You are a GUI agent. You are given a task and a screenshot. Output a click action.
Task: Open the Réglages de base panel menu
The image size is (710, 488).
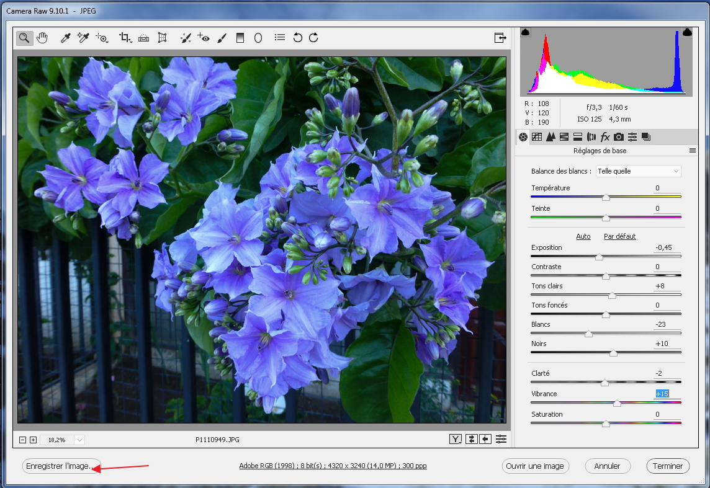point(692,151)
